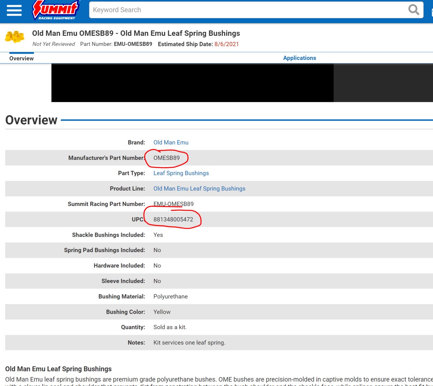Click the 'Manufacturer's Part Number:' label
The width and height of the screenshot is (433, 386).
coord(107,158)
